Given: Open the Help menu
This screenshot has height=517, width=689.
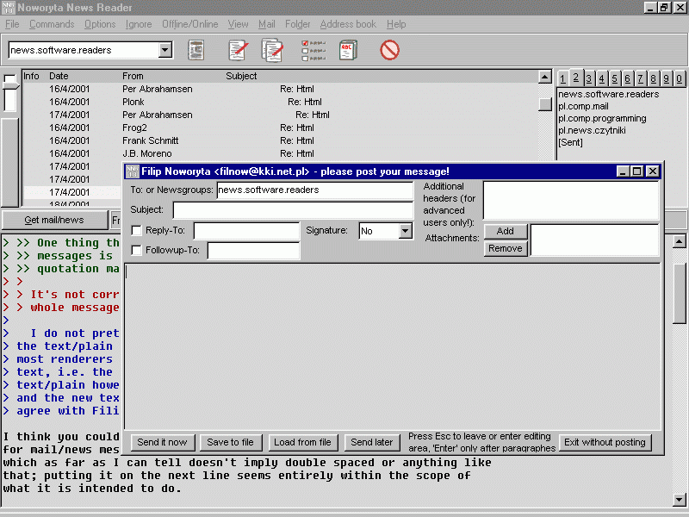Looking at the screenshot, I should coord(396,24).
